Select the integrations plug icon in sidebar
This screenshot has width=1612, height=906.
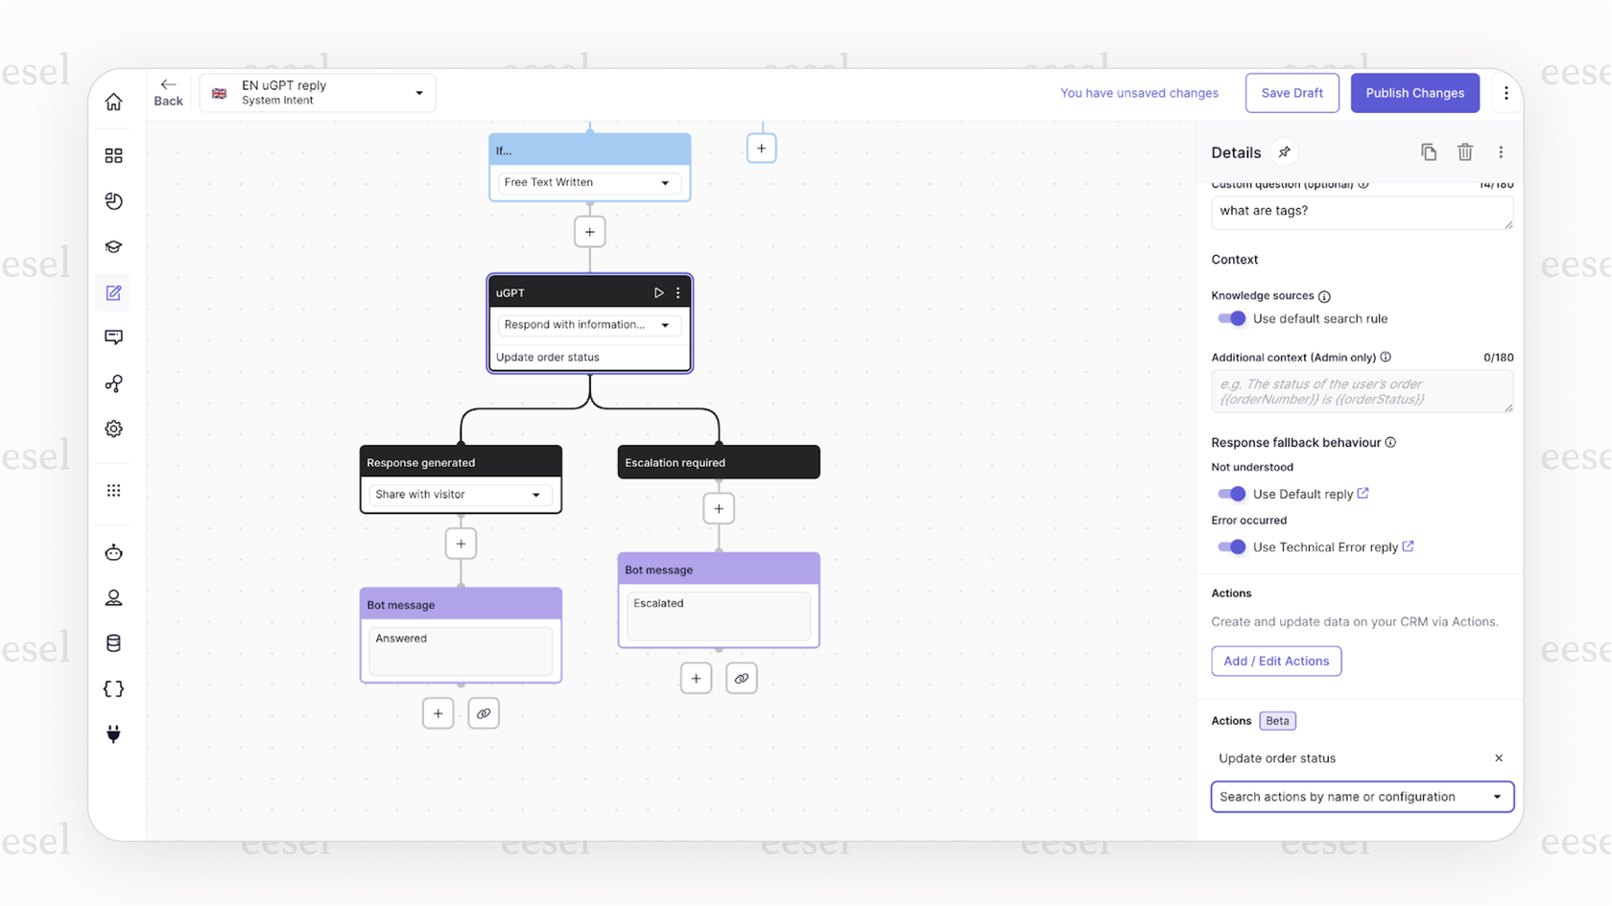(113, 733)
